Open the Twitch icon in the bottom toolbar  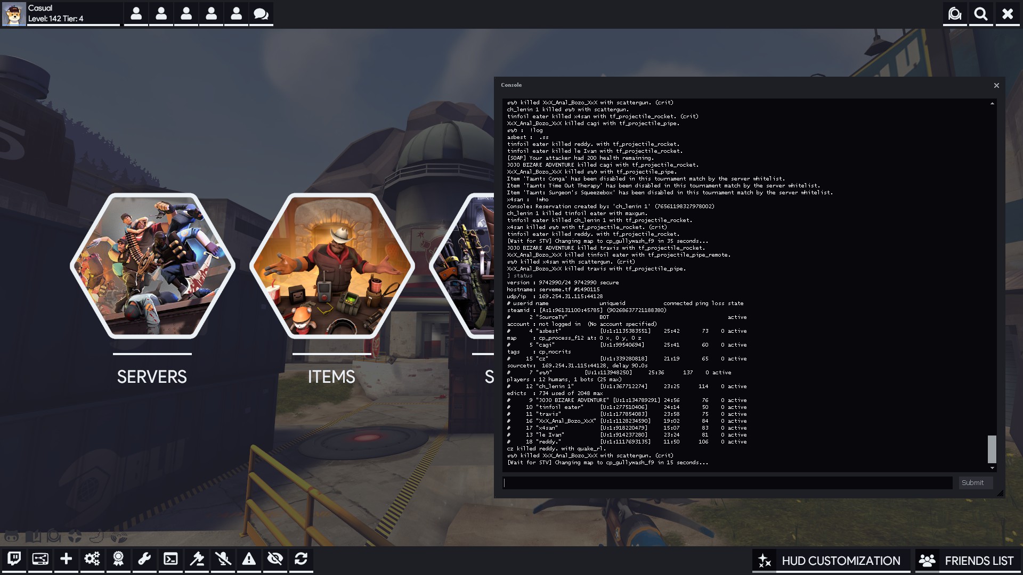[14, 558]
